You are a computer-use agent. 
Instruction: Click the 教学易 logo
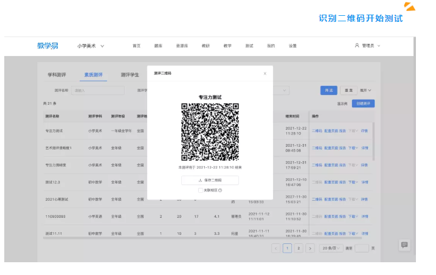[47, 46]
